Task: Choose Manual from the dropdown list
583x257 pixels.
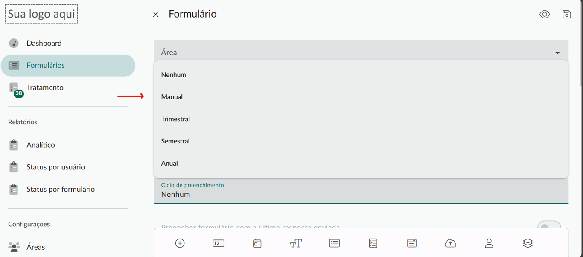Action: point(172,97)
